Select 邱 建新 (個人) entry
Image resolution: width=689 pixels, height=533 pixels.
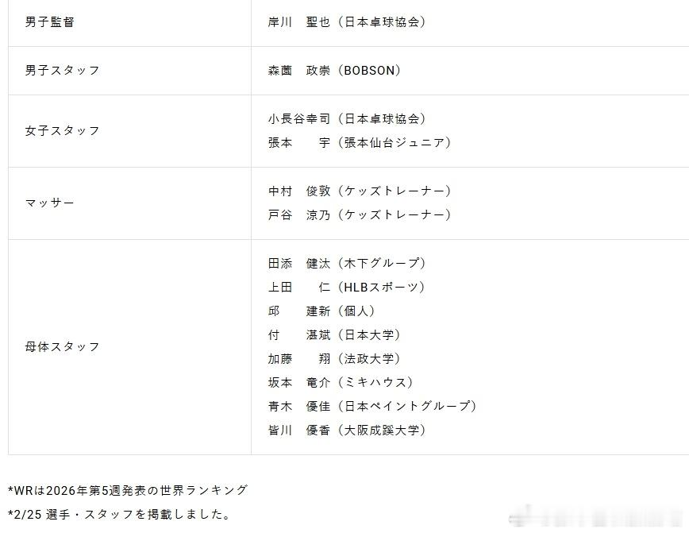click(321, 311)
